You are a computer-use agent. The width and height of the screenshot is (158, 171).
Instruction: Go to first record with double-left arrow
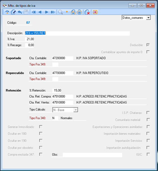34,12
